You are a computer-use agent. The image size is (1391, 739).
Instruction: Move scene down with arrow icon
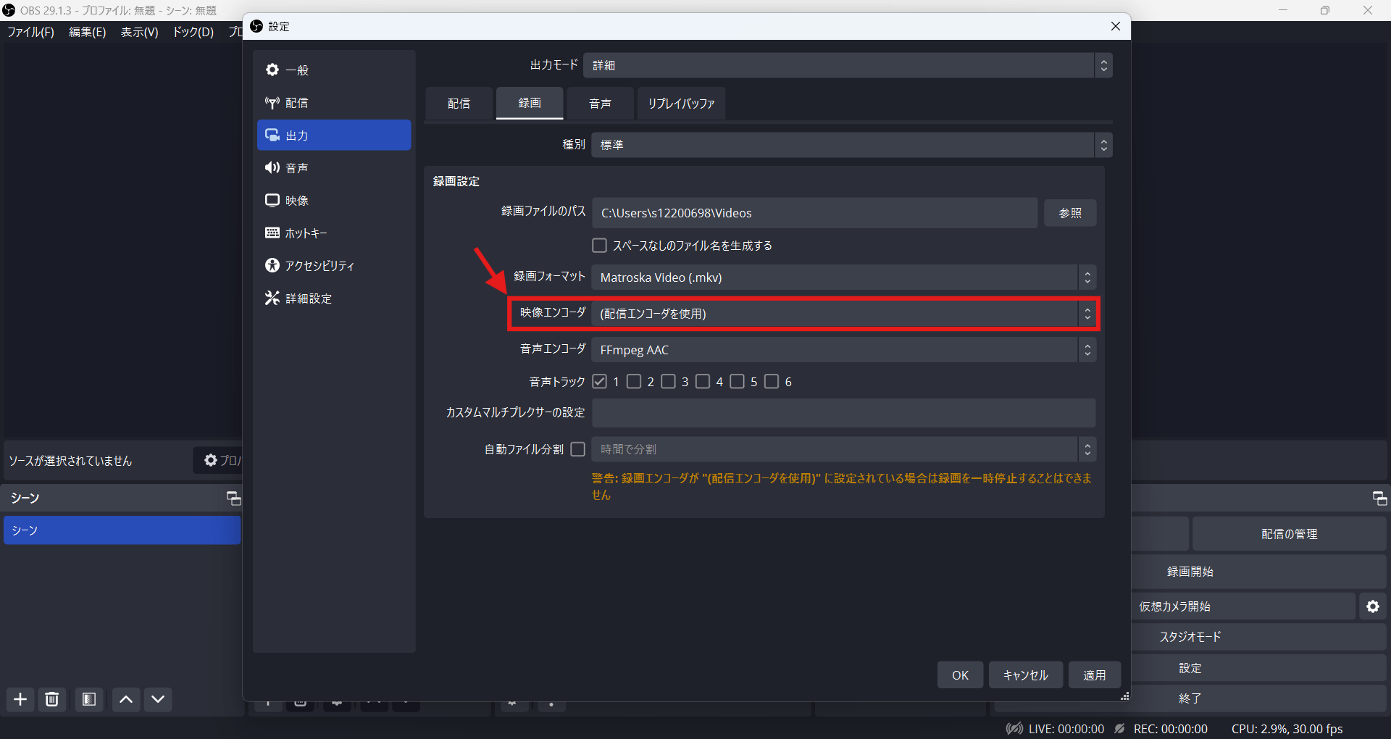point(158,699)
